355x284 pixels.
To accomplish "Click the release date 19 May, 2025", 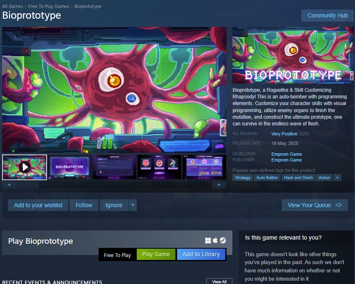I will (285, 143).
